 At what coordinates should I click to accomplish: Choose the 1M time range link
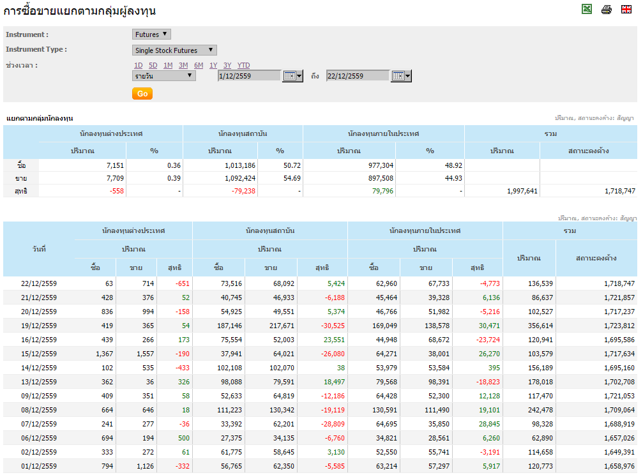pos(168,65)
